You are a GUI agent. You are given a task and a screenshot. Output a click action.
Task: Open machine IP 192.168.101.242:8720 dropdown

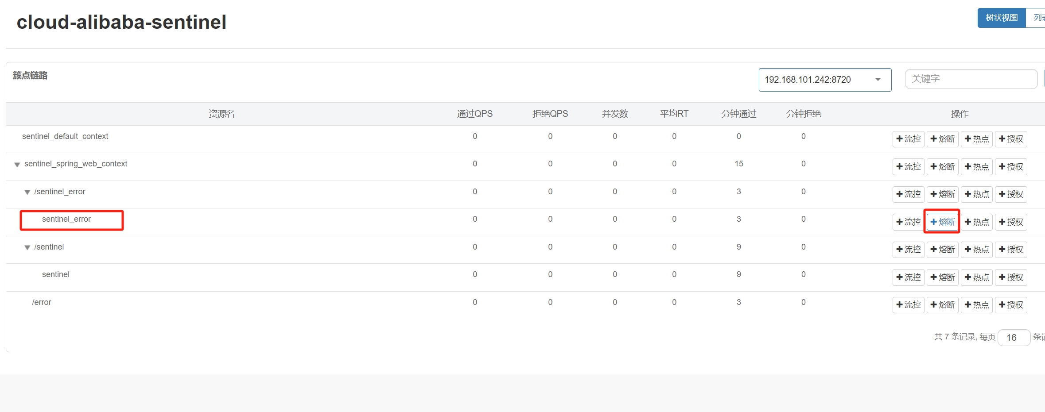click(824, 80)
